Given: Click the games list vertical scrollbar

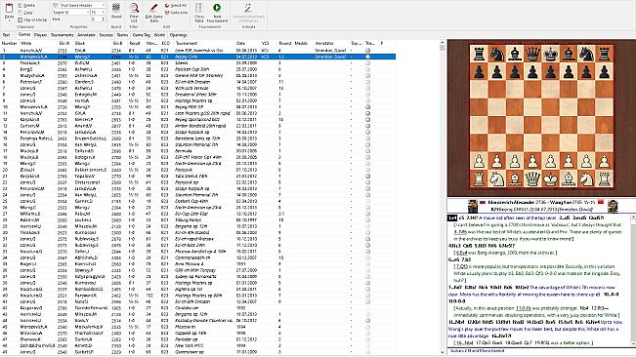Looking at the screenshot, I should 443,198.
